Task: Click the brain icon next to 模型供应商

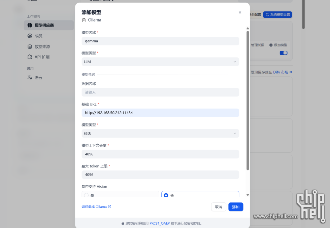Action: (30, 25)
